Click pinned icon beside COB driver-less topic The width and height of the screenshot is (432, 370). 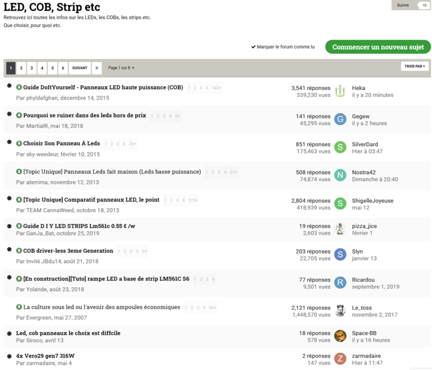click(19, 251)
